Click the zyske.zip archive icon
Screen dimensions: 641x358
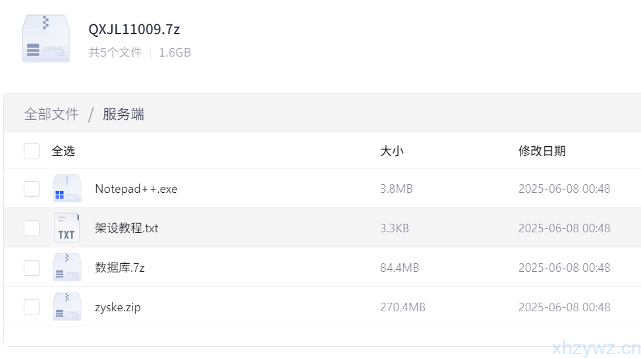[67, 307]
